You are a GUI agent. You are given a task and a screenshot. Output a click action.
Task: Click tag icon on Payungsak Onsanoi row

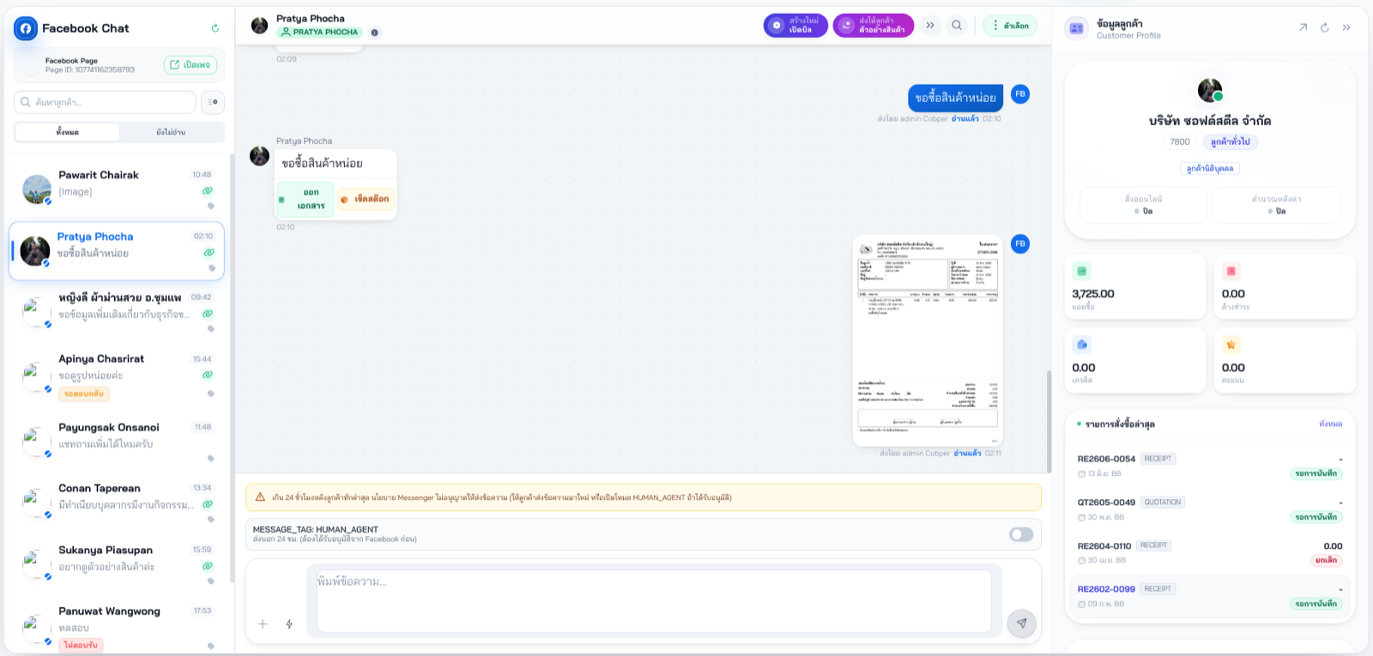coord(211,458)
